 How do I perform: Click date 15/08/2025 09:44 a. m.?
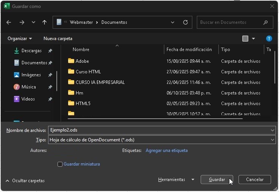189,61
